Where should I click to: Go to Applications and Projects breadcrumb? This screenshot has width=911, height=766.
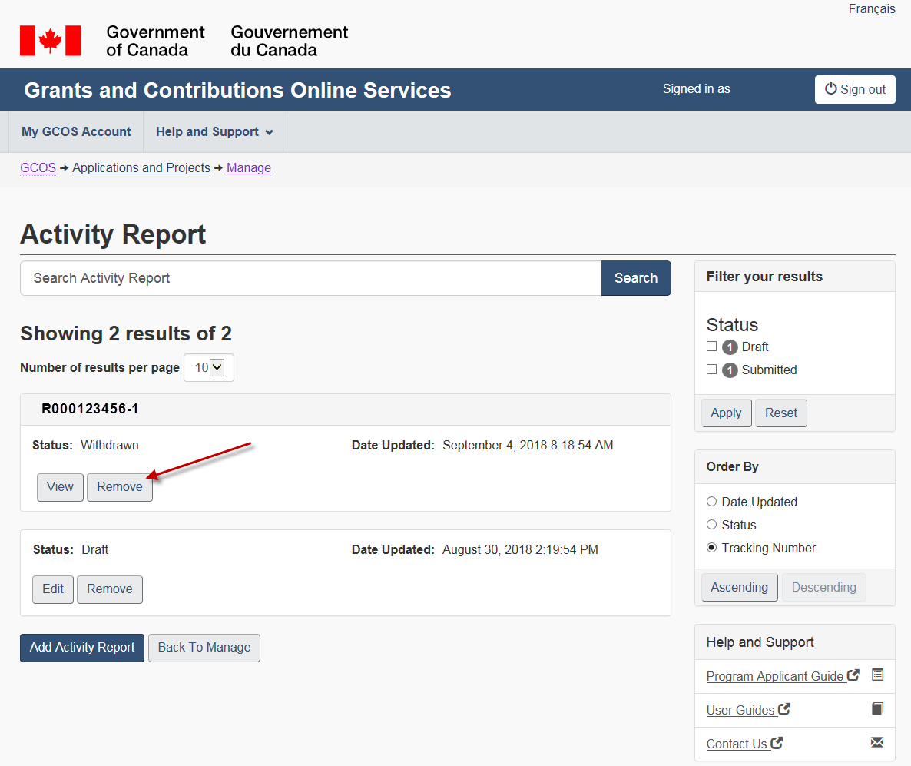tap(141, 167)
